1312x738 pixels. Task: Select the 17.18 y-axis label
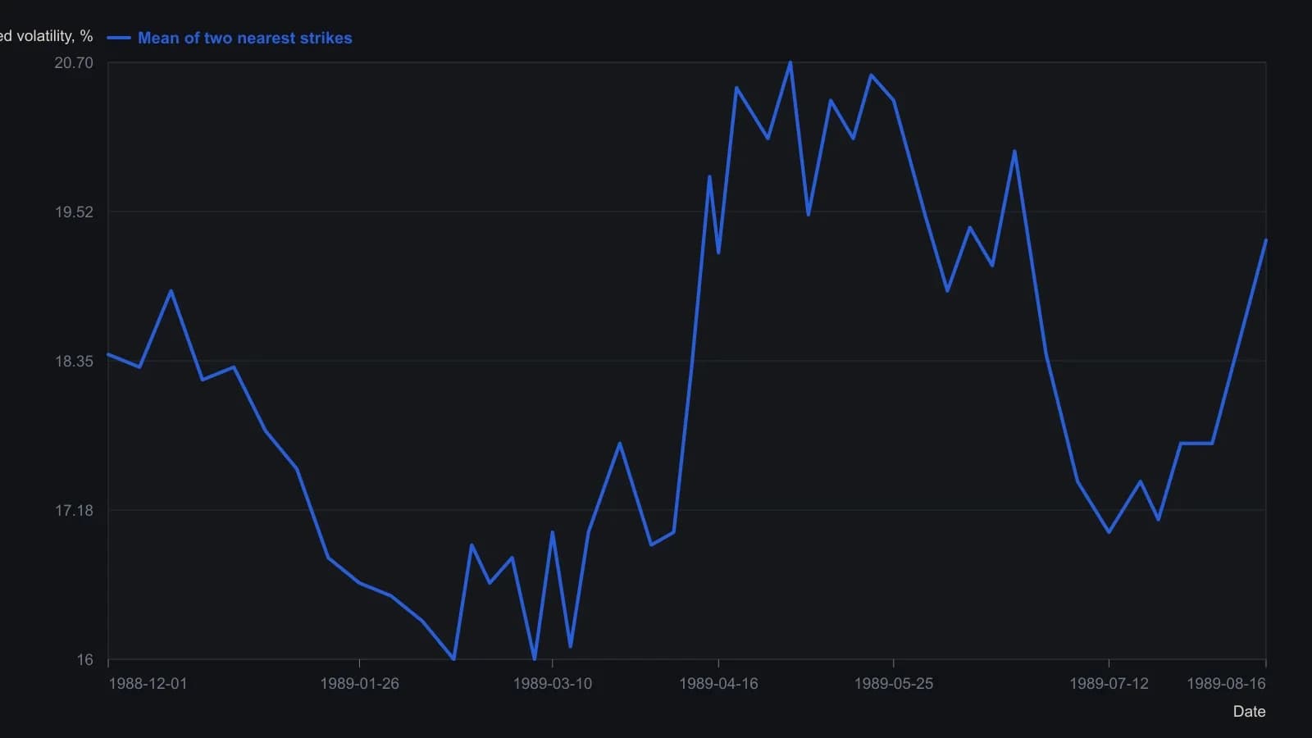[x=74, y=510]
